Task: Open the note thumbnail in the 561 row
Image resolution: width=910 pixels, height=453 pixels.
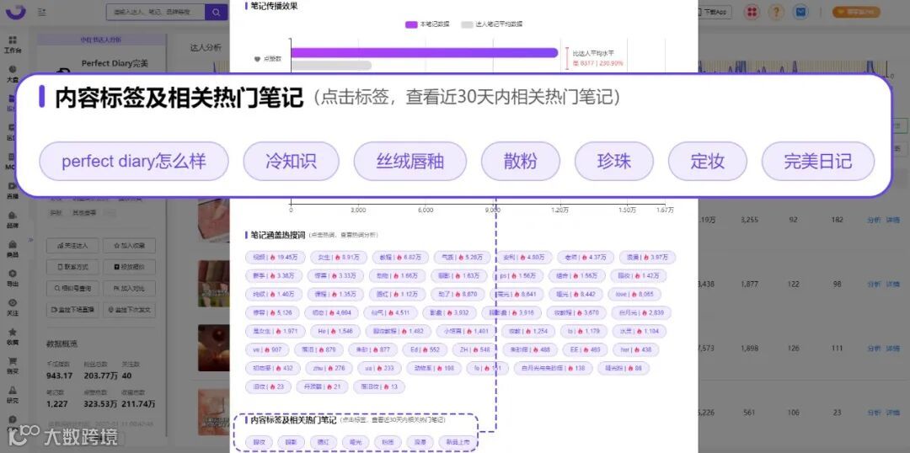Action: (x=213, y=412)
